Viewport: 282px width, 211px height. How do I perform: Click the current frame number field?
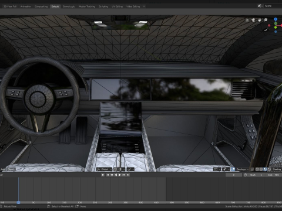[234, 175]
